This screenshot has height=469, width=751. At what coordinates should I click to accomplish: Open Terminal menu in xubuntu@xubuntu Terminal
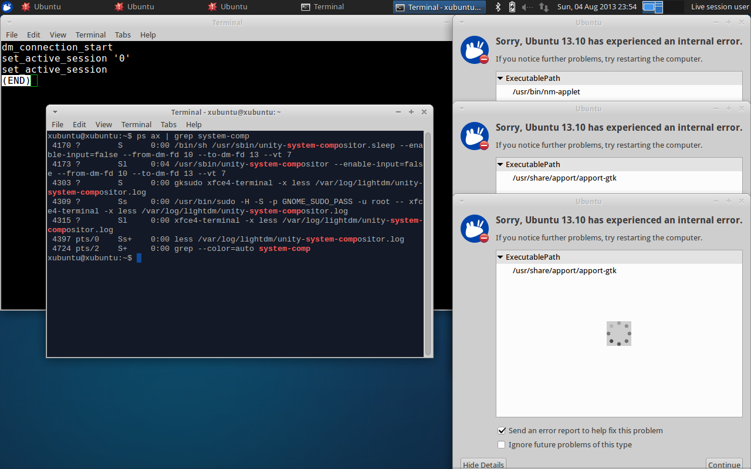(x=137, y=124)
